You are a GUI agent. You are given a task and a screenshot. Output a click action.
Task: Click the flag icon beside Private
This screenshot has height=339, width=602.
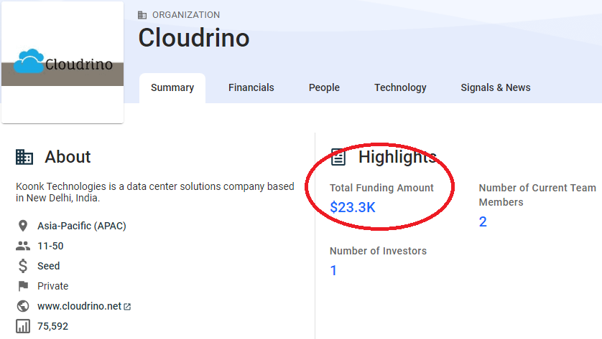23,286
